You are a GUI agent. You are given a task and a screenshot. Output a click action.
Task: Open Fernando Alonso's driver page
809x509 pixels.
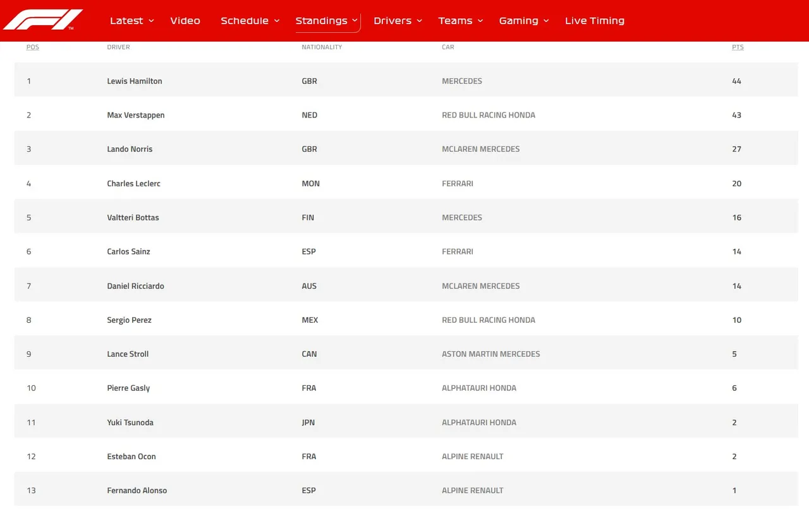click(x=137, y=490)
